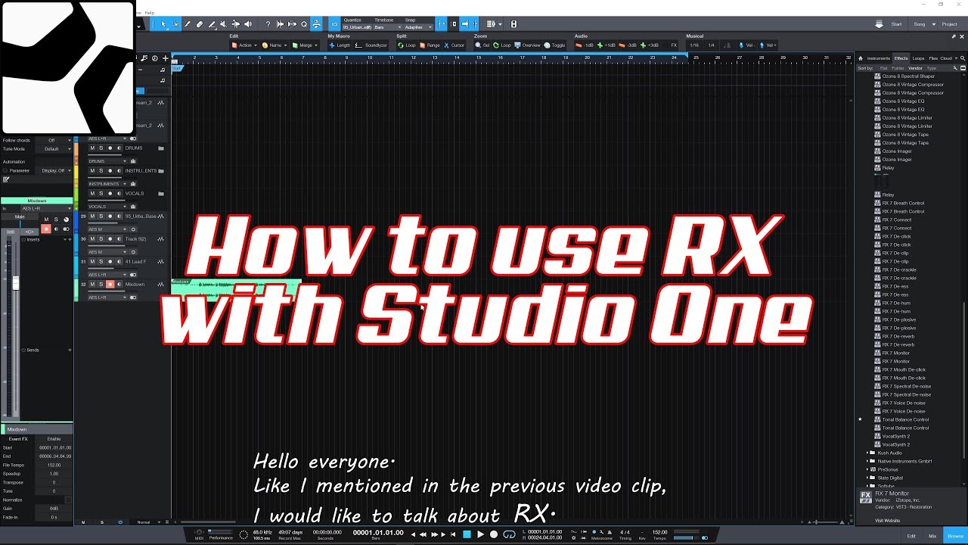Screen dimensions: 968x545
Task: Click the question mark help icon
Action: pos(268,24)
